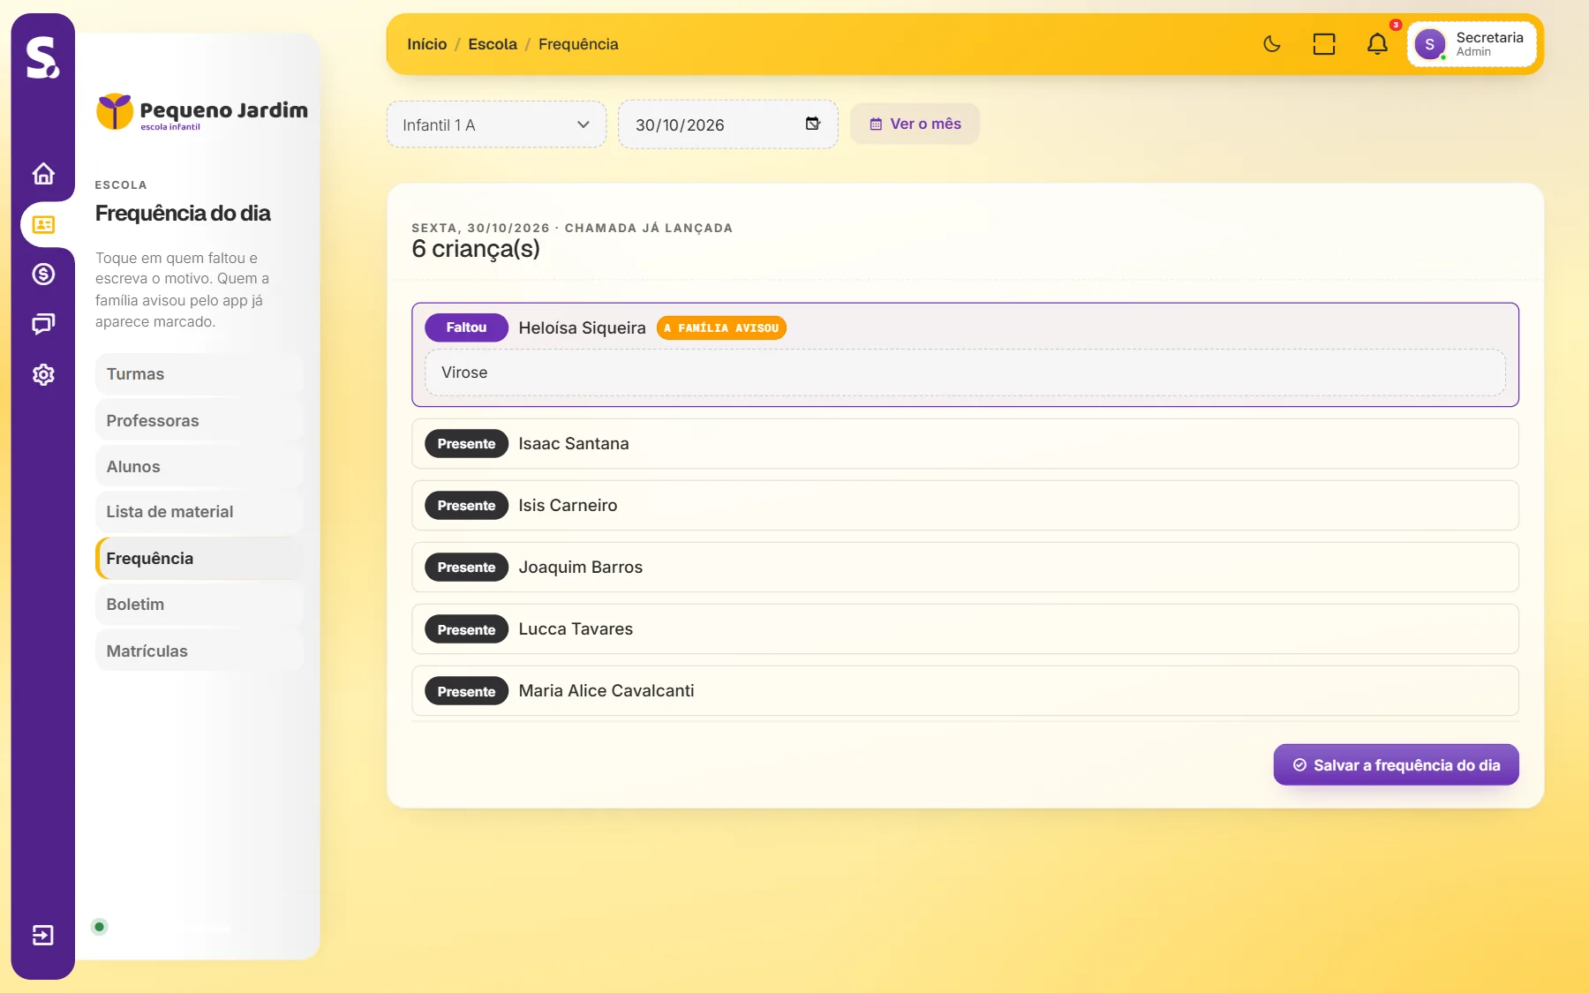The height and width of the screenshot is (993, 1589).
Task: Open the finance dollar sidebar icon
Action: [x=43, y=275]
